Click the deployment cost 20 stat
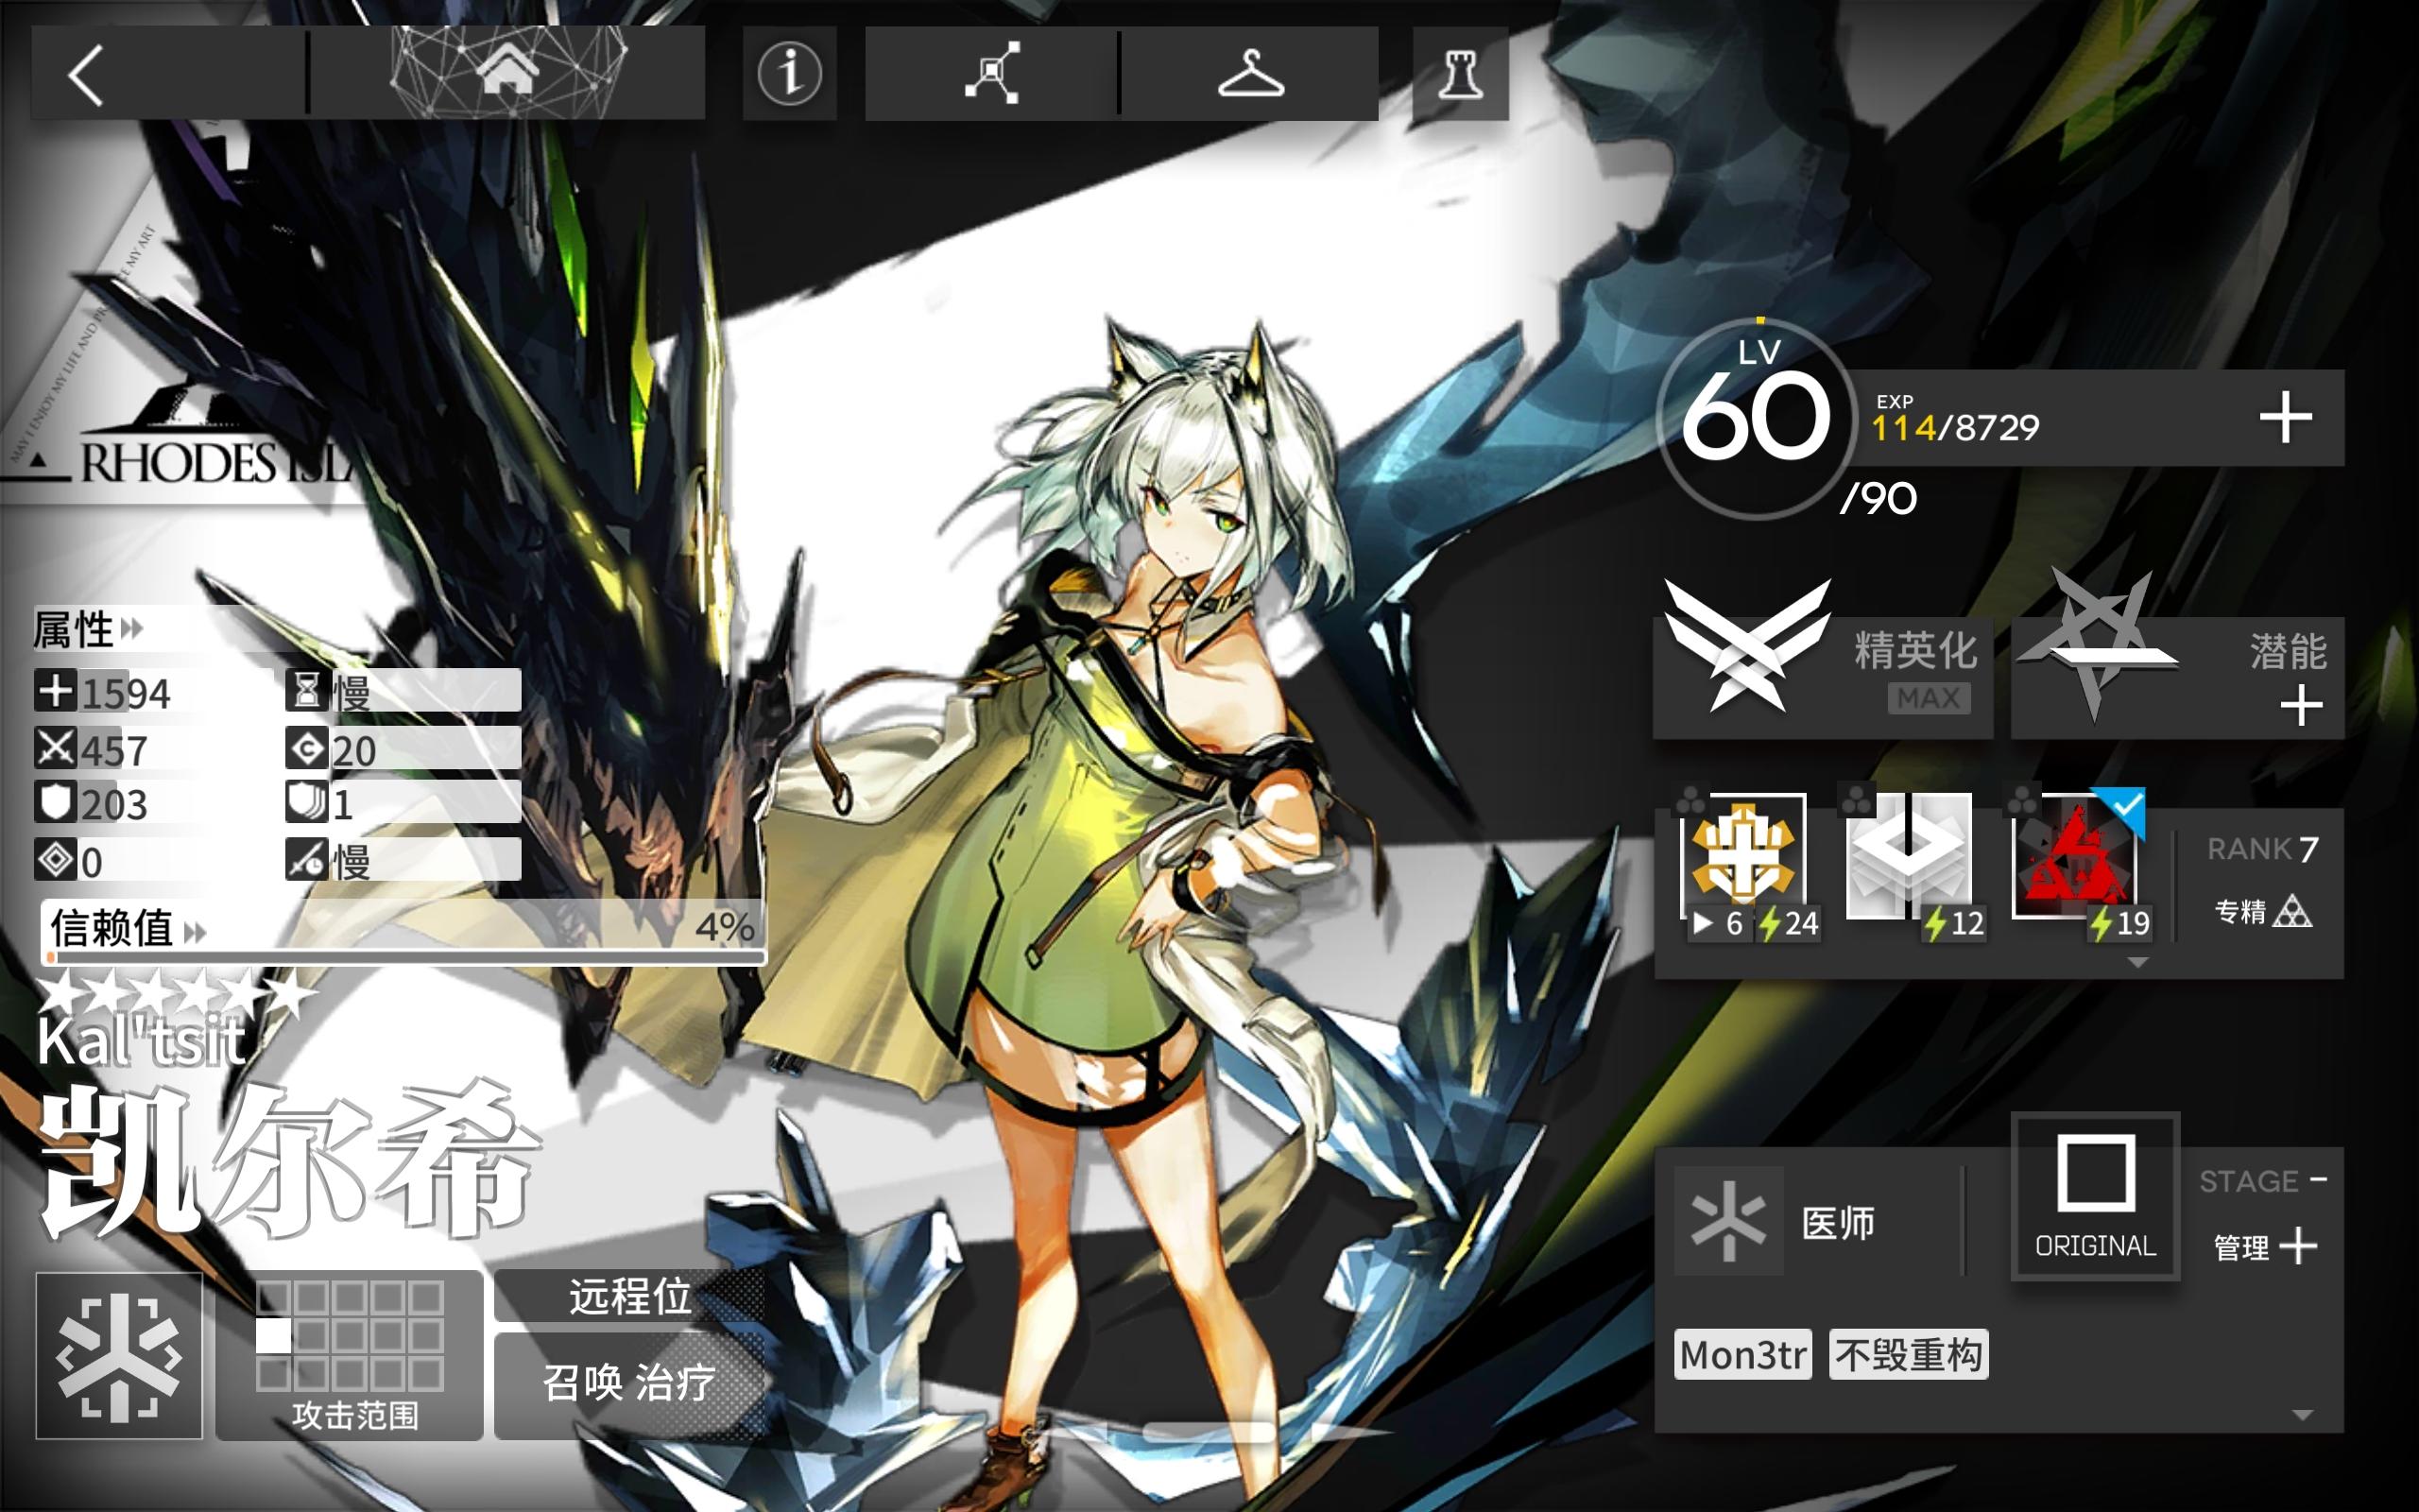Image resolution: width=2419 pixels, height=1512 pixels. (403, 749)
